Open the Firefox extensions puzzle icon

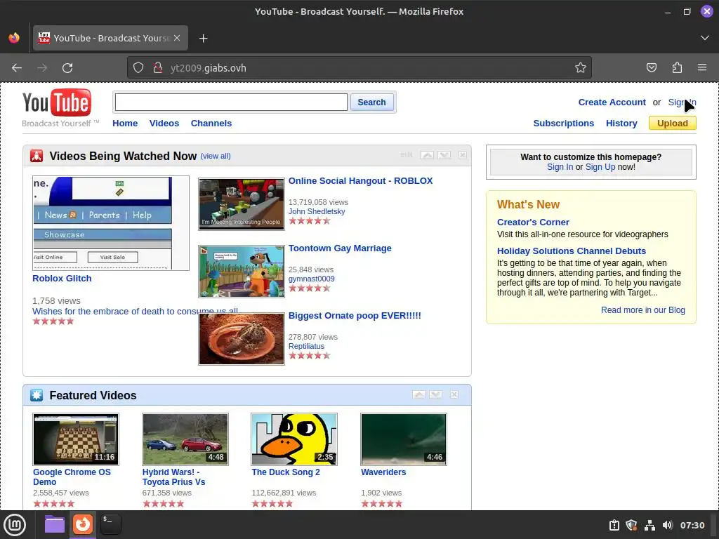pos(677,68)
